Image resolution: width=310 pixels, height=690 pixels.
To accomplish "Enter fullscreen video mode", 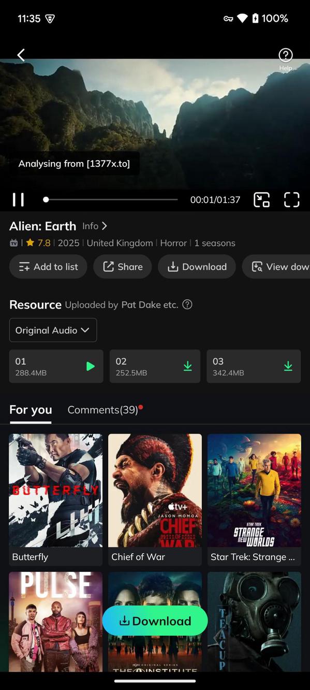I will [292, 200].
